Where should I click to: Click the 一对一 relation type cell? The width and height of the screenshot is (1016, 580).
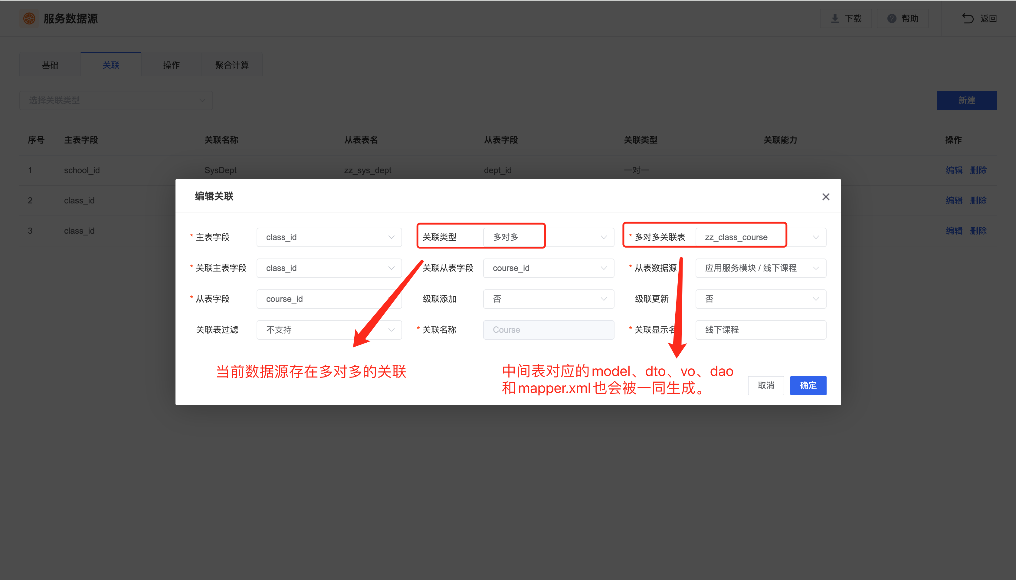(x=636, y=170)
